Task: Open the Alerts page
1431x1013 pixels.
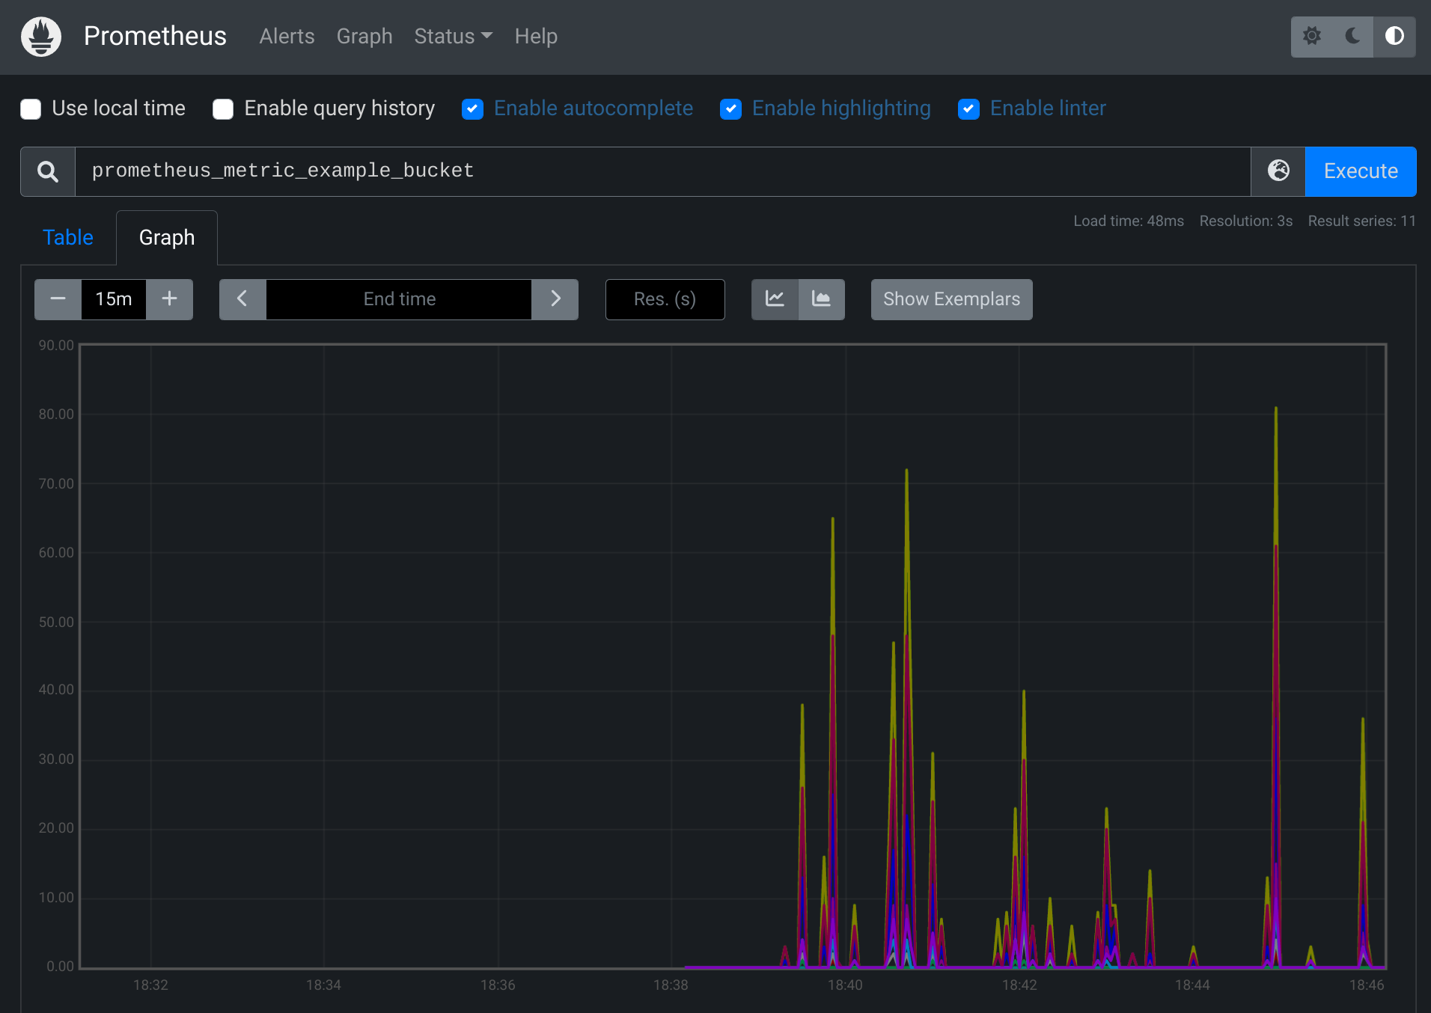Action: coord(287,36)
